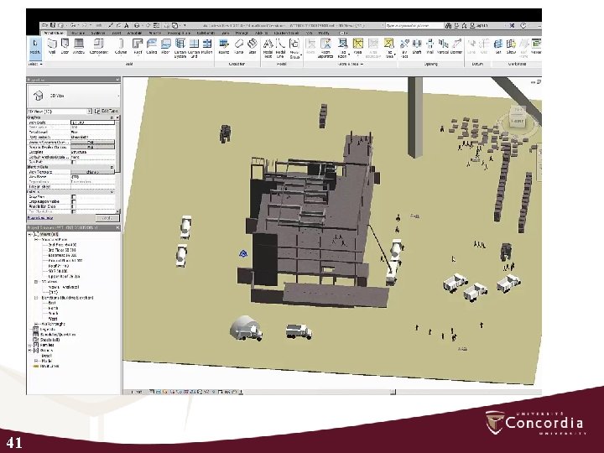Close the Project Browser panel
604x453 pixels.
coord(117,227)
